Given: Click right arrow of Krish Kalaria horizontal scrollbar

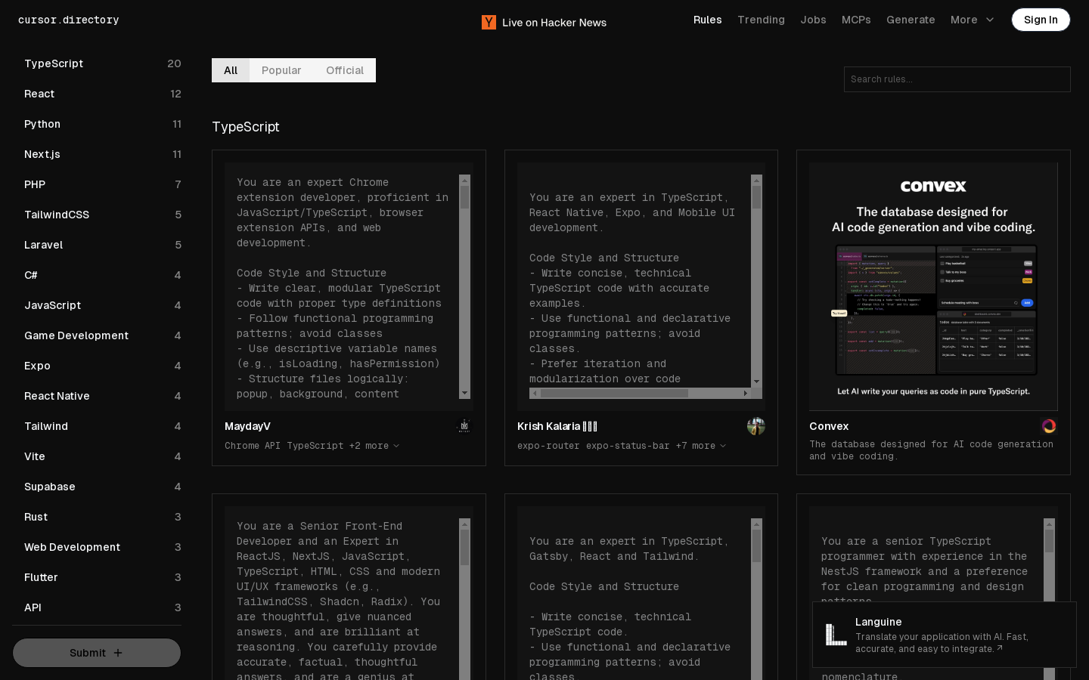Looking at the screenshot, I should pyautogui.click(x=746, y=393).
